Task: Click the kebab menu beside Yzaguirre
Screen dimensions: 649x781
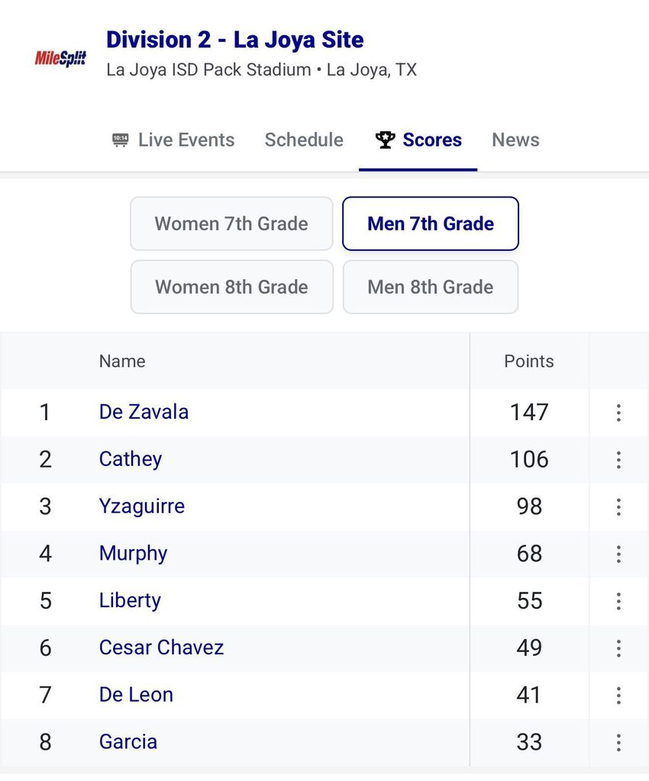Action: pos(618,507)
